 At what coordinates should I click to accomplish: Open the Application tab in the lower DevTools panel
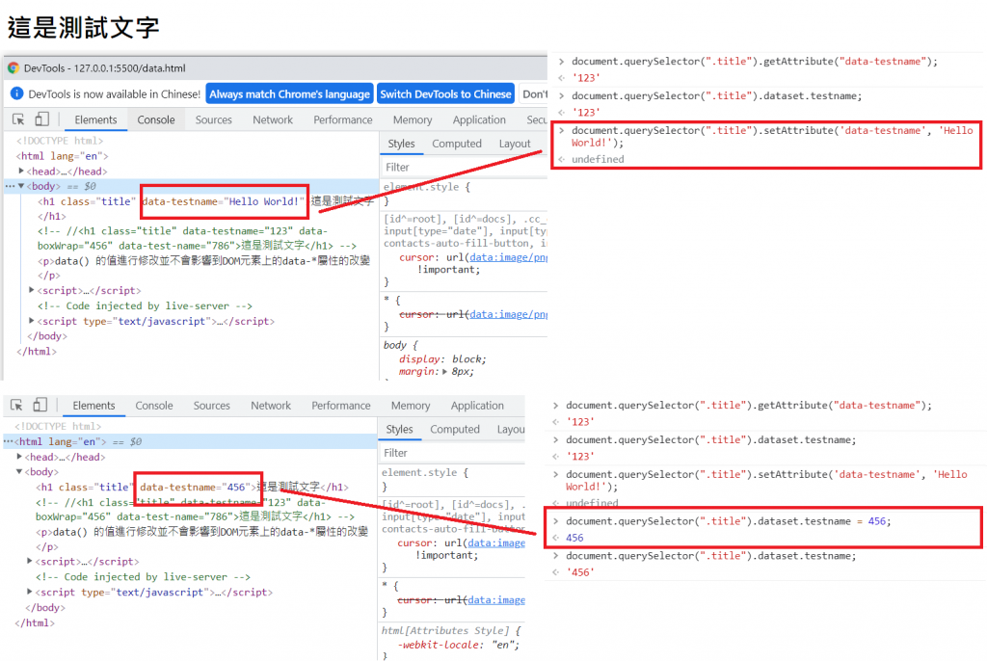477,406
